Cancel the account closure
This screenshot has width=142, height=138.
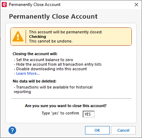click(x=123, y=130)
